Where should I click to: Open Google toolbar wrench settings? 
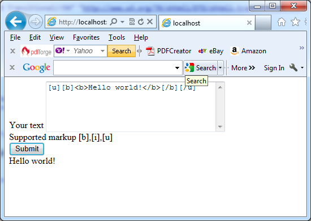pyautogui.click(x=293, y=67)
